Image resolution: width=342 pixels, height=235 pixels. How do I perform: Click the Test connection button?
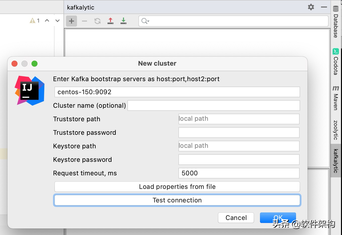[x=177, y=200]
